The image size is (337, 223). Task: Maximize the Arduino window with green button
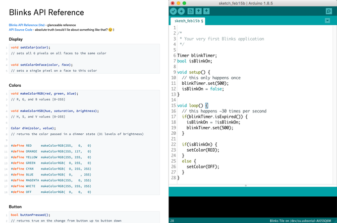pos(184,3)
